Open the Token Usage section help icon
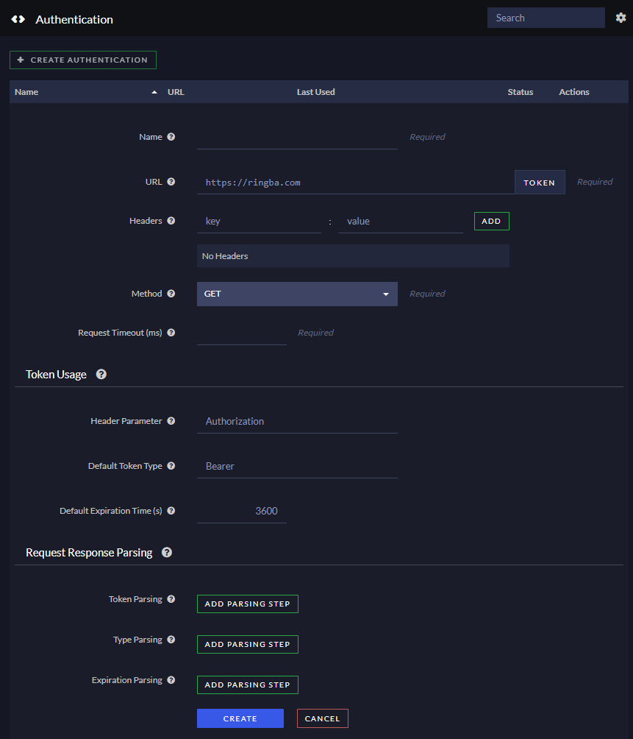The image size is (633, 739). [101, 374]
